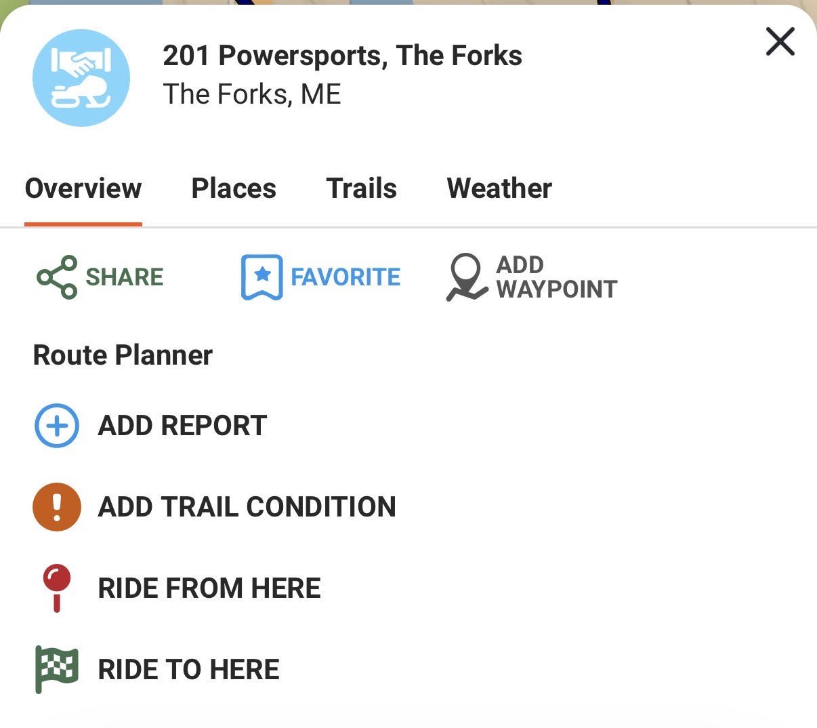817x728 pixels.
Task: Click the snowmobile dealer avatar icon
Action: click(x=81, y=78)
